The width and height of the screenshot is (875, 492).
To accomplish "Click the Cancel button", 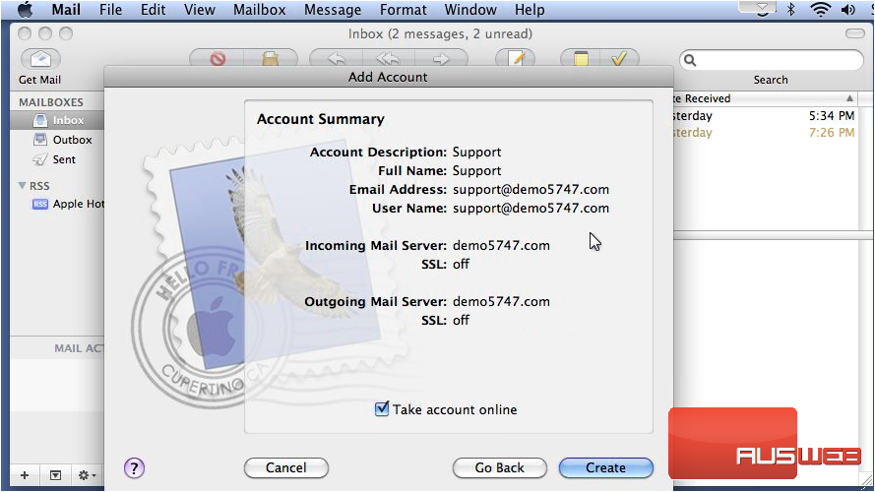I will pyautogui.click(x=285, y=468).
